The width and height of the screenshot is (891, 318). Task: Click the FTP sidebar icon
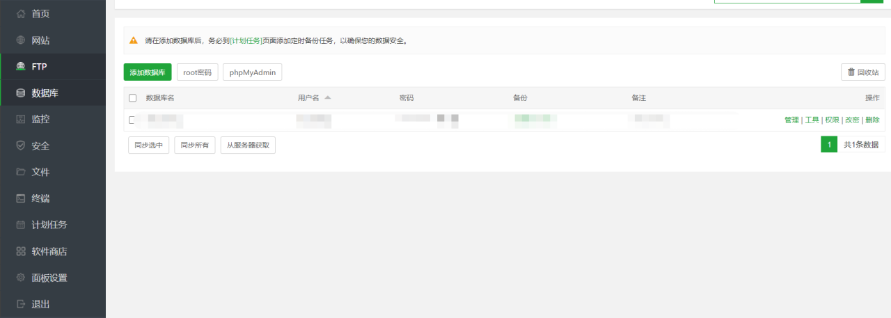(21, 67)
